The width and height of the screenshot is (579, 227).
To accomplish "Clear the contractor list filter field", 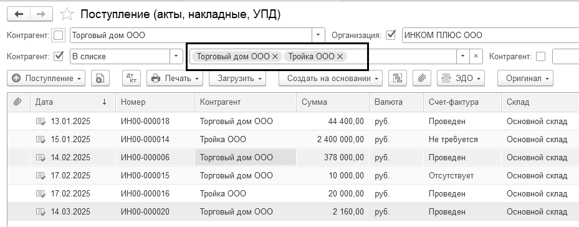I will pyautogui.click(x=476, y=57).
